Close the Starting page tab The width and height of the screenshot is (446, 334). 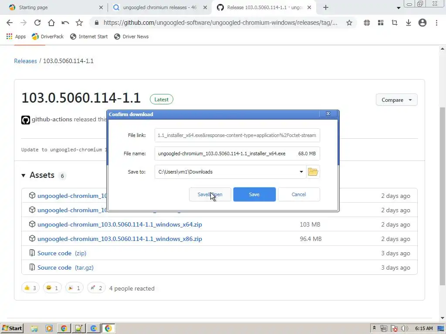[101, 7]
